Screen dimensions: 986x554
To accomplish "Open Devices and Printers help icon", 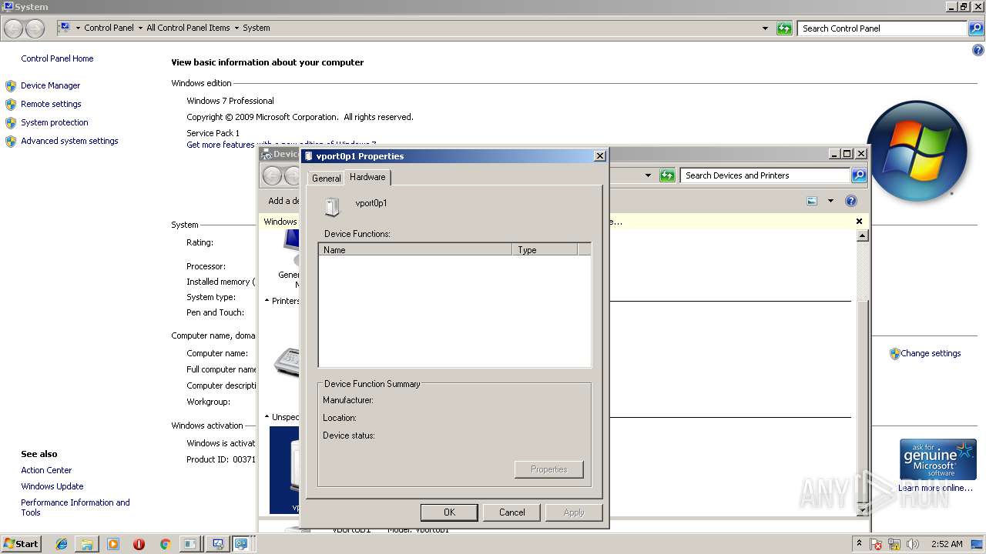I will 851,201.
